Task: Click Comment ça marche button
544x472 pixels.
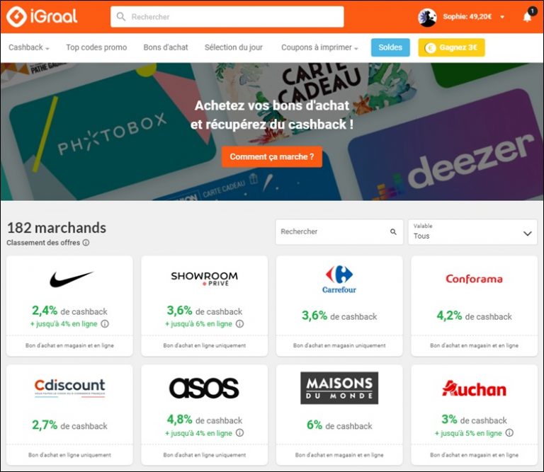Action: (271, 156)
